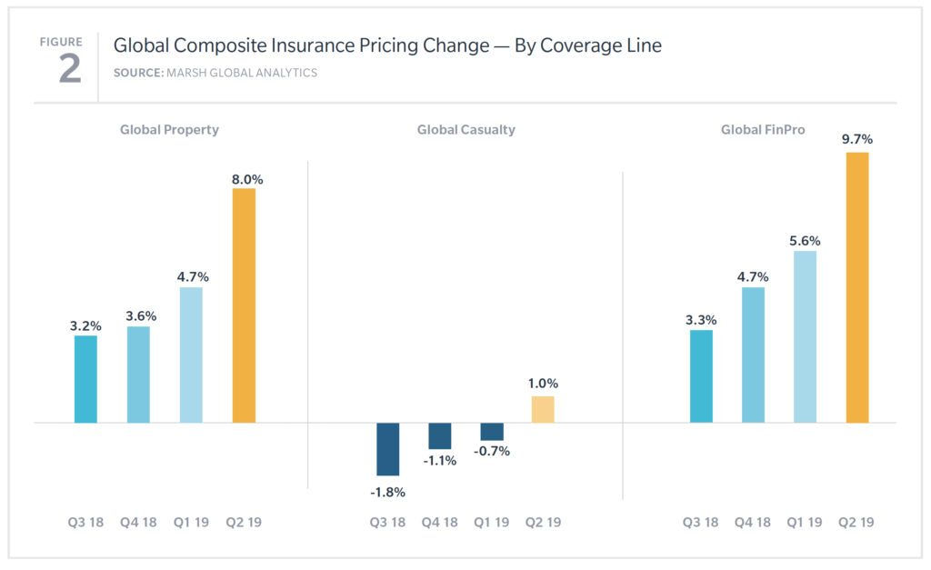Click the chart title text
Image resolution: width=931 pixels, height=570 pixels.
coord(387,45)
